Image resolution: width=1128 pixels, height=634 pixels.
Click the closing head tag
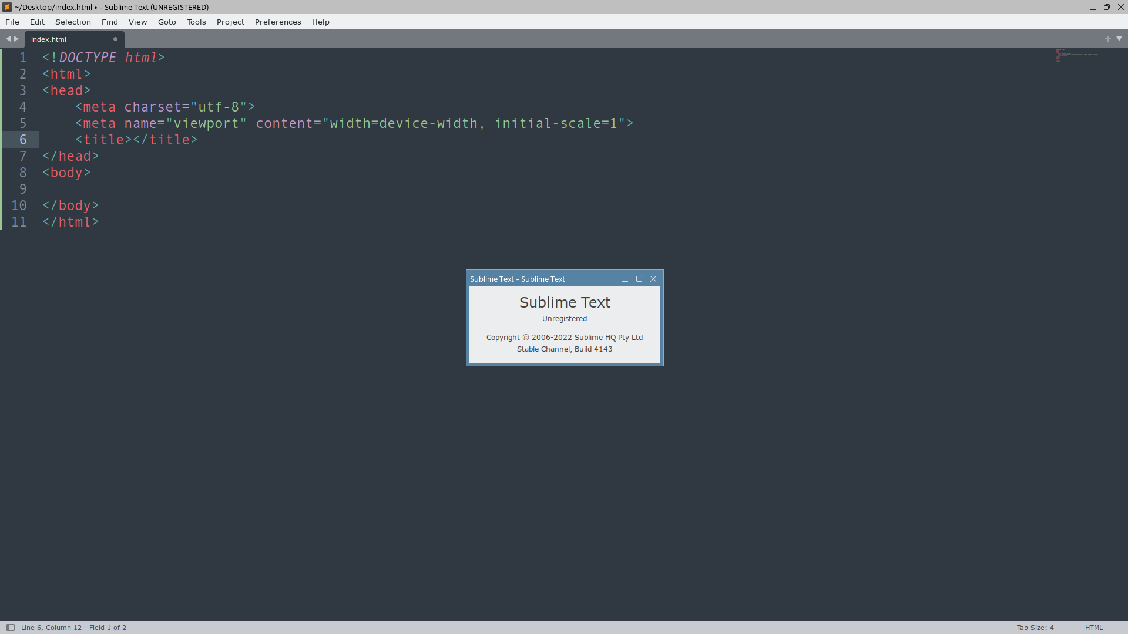pos(70,156)
